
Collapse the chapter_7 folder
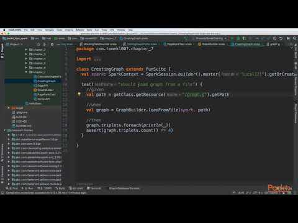(x=26, y=72)
